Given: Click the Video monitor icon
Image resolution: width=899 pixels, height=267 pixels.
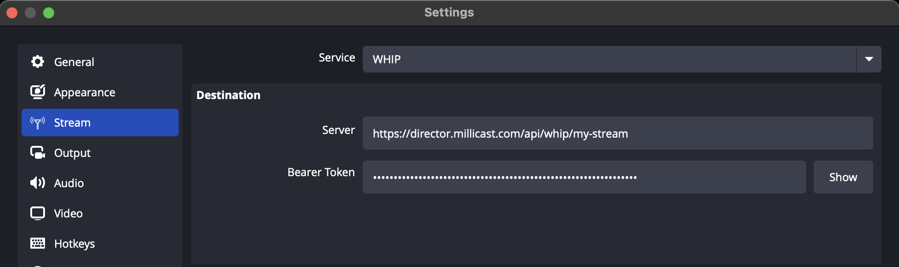Looking at the screenshot, I should coord(38,213).
